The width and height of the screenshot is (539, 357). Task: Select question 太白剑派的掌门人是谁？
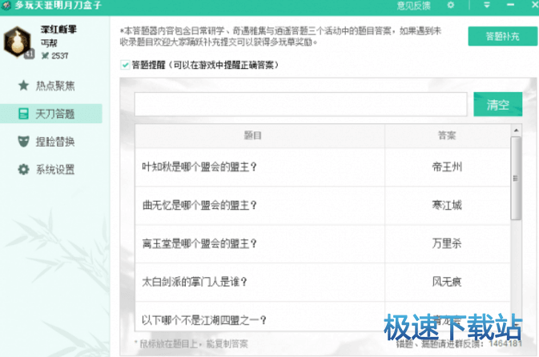pos(195,282)
